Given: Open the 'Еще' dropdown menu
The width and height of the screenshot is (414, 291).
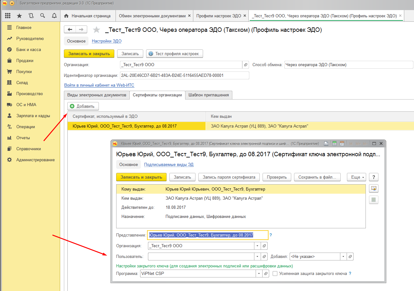Looking at the screenshot, I should (x=357, y=177).
